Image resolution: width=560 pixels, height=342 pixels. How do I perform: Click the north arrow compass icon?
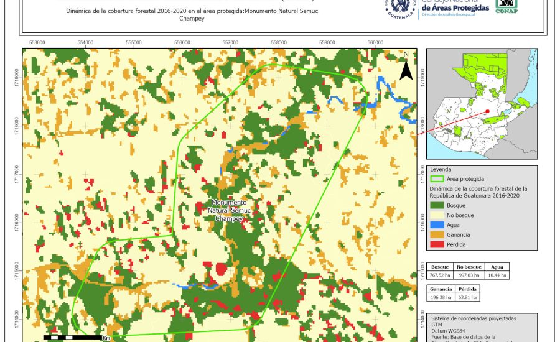(x=406, y=68)
